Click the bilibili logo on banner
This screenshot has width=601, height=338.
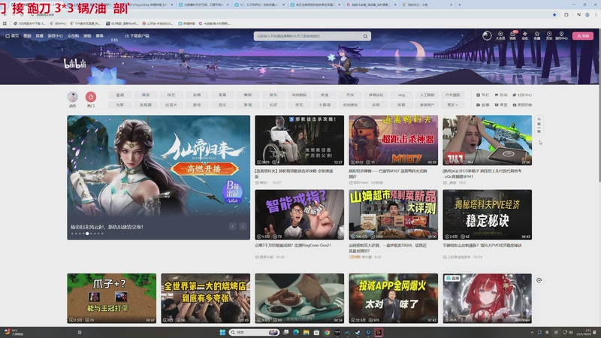tap(74, 64)
